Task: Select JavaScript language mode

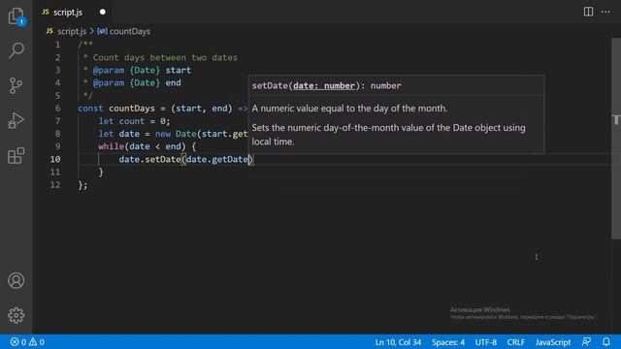Action: point(553,342)
